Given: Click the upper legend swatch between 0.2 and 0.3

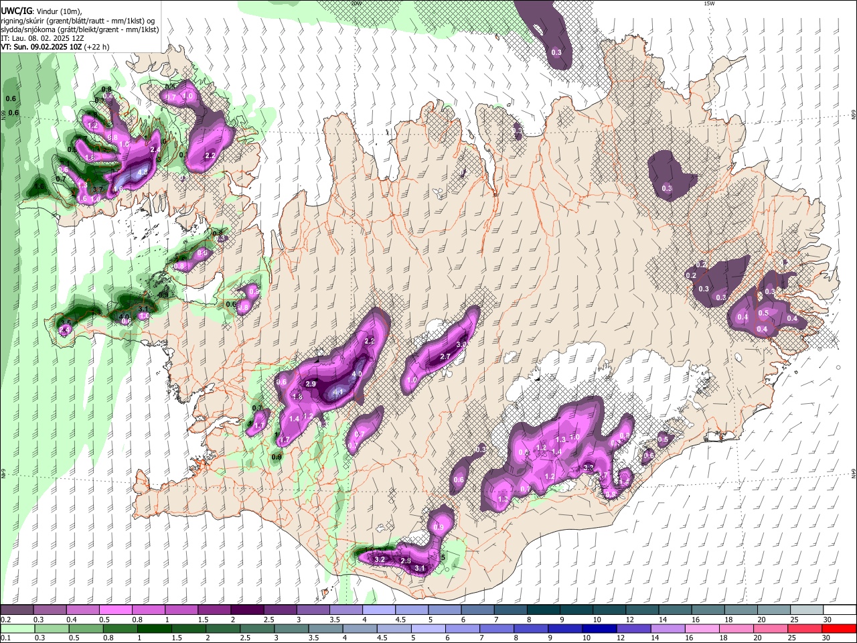Looking at the screenshot, I should tap(17, 610).
